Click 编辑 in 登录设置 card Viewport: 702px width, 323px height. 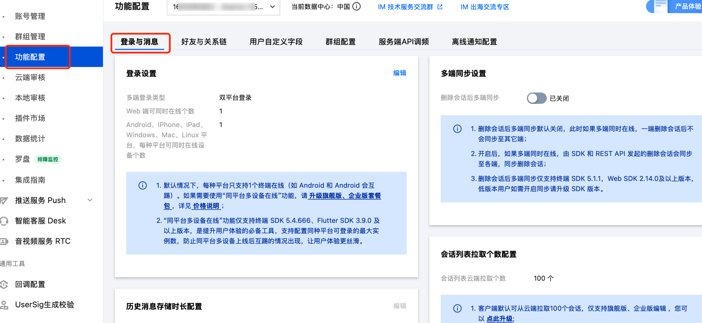point(399,73)
